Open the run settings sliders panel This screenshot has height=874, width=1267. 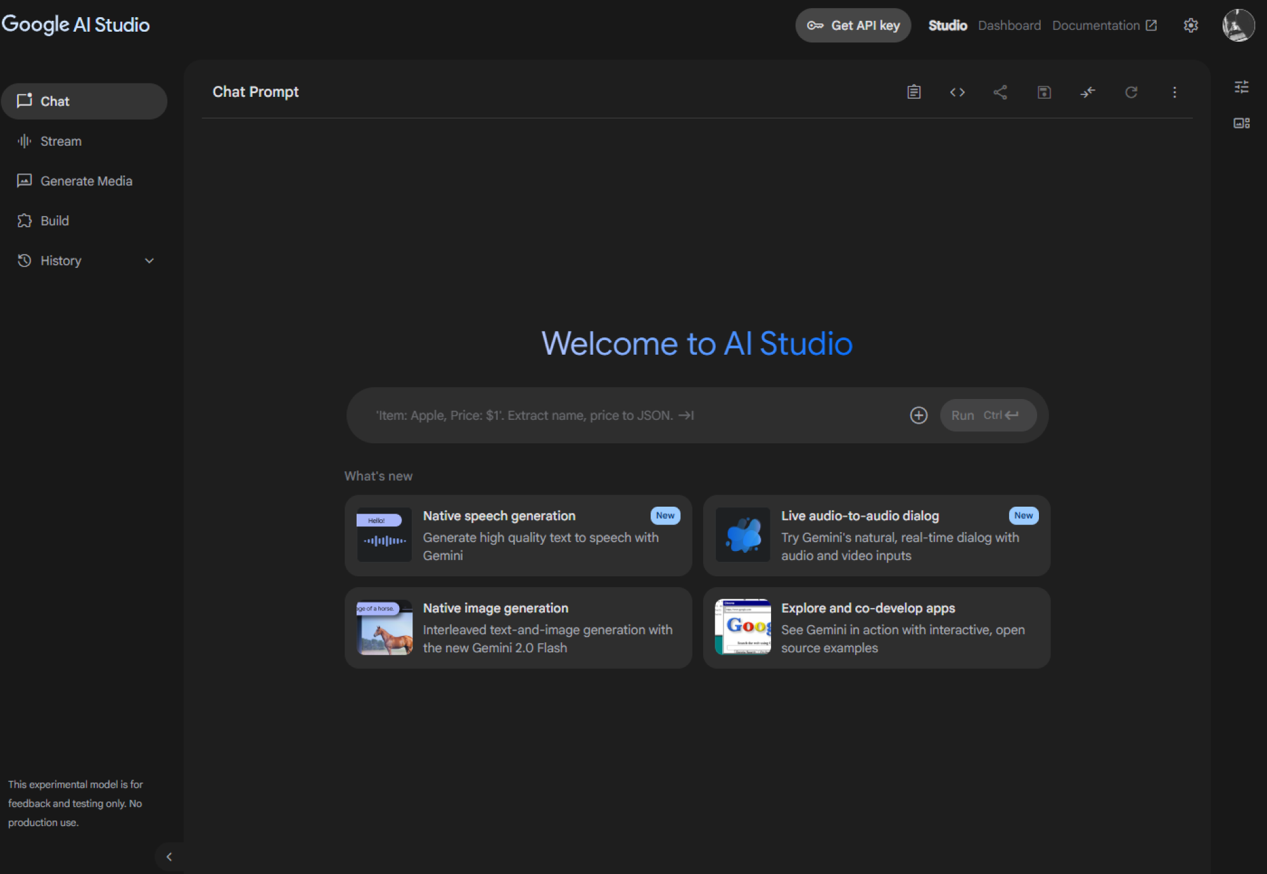(1241, 87)
